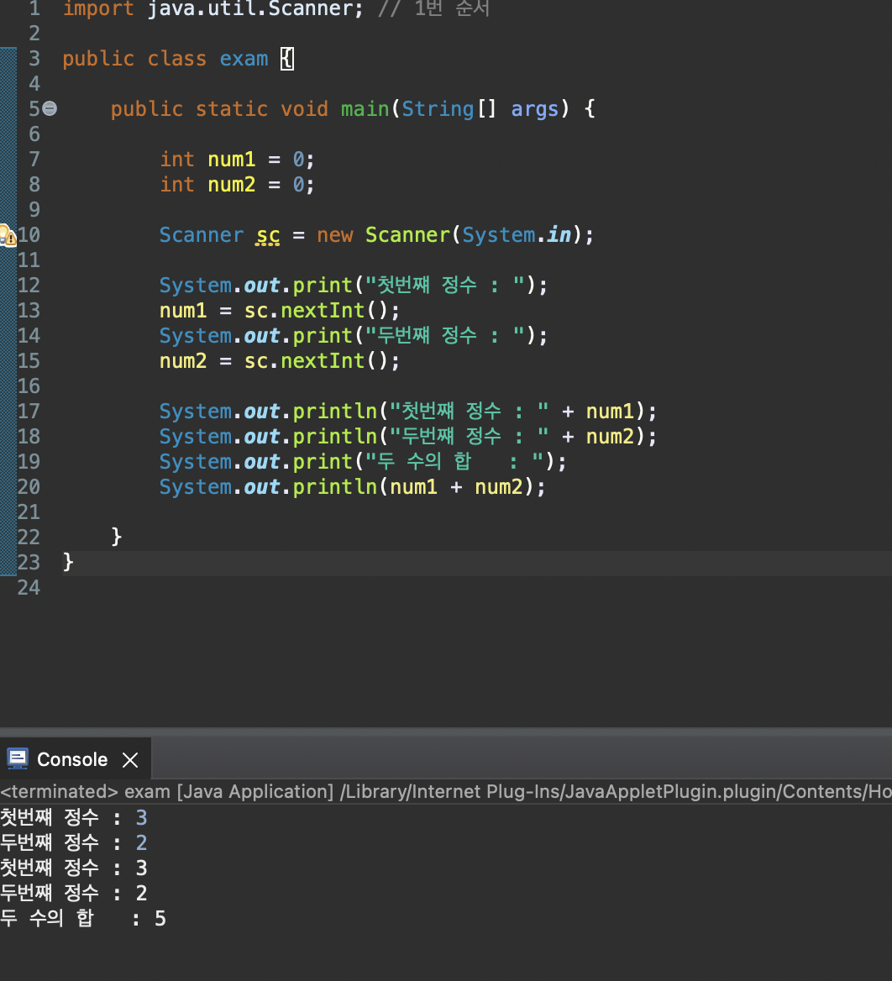The image size is (892, 981).
Task: Click the print call on line 12
Action: point(323,286)
